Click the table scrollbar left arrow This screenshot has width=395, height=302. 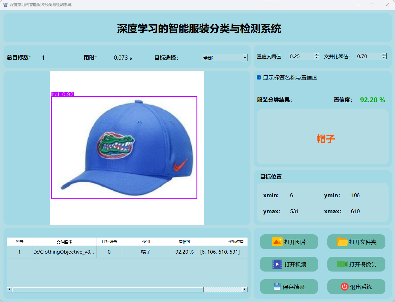click(9, 289)
